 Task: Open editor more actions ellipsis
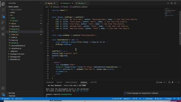(x=178, y=3)
